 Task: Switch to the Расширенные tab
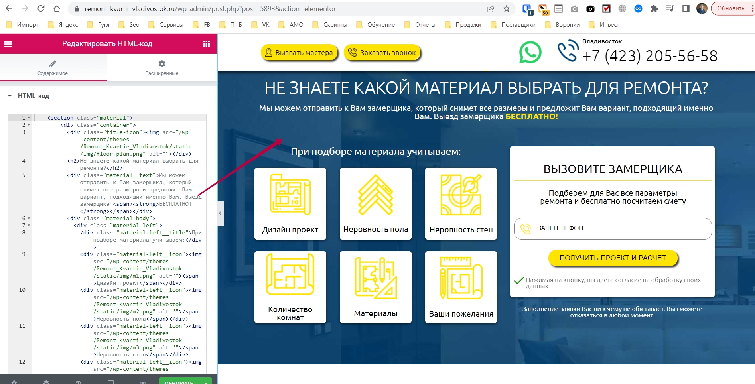point(162,68)
